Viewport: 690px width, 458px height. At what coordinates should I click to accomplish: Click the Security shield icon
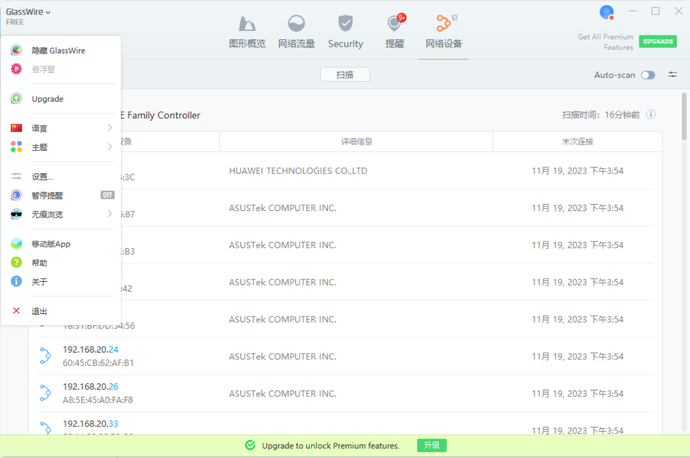coord(345,25)
